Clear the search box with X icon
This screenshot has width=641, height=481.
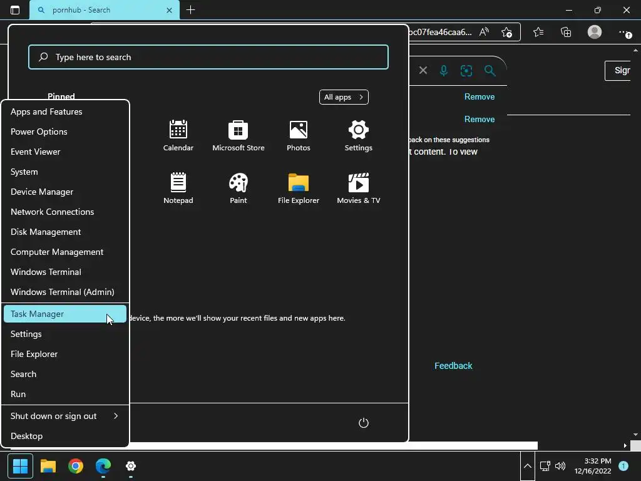coord(423,70)
